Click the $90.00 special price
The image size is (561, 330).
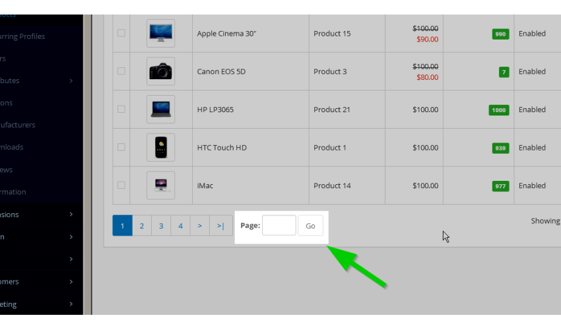pos(427,40)
